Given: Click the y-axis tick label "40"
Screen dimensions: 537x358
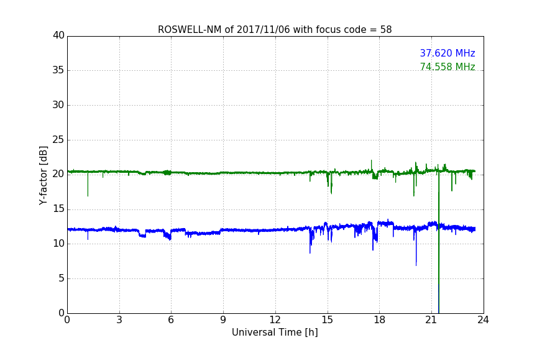Looking at the screenshot, I should 58,35.
